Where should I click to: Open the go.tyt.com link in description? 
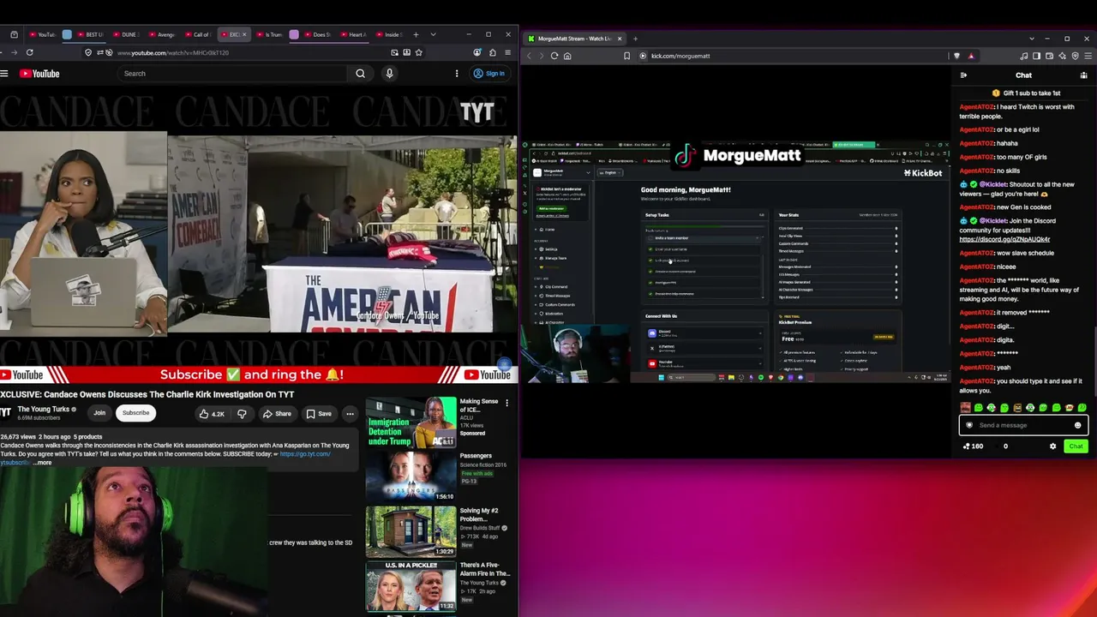coord(304,453)
